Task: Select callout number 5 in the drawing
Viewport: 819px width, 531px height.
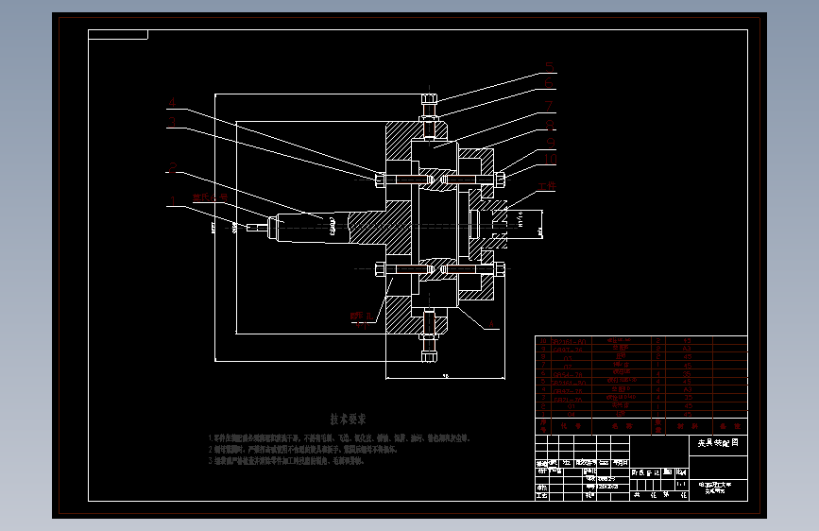Action: 550,67
